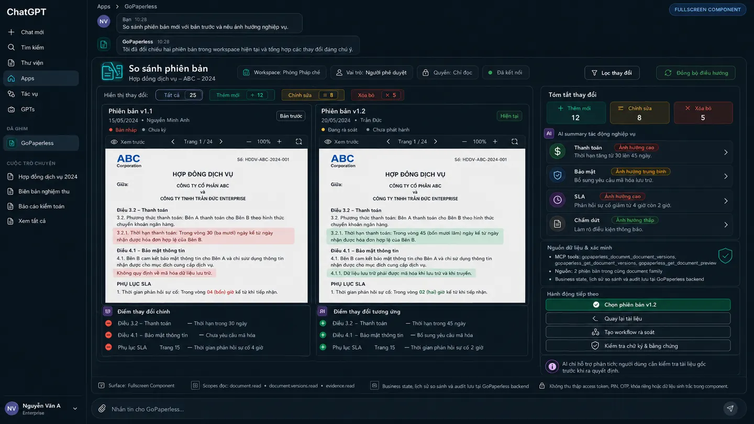
Task: Open Tác vụ in sidebar
Action: point(41,94)
